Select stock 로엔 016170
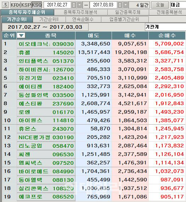Screen dimensions: 186x202 click(46, 112)
